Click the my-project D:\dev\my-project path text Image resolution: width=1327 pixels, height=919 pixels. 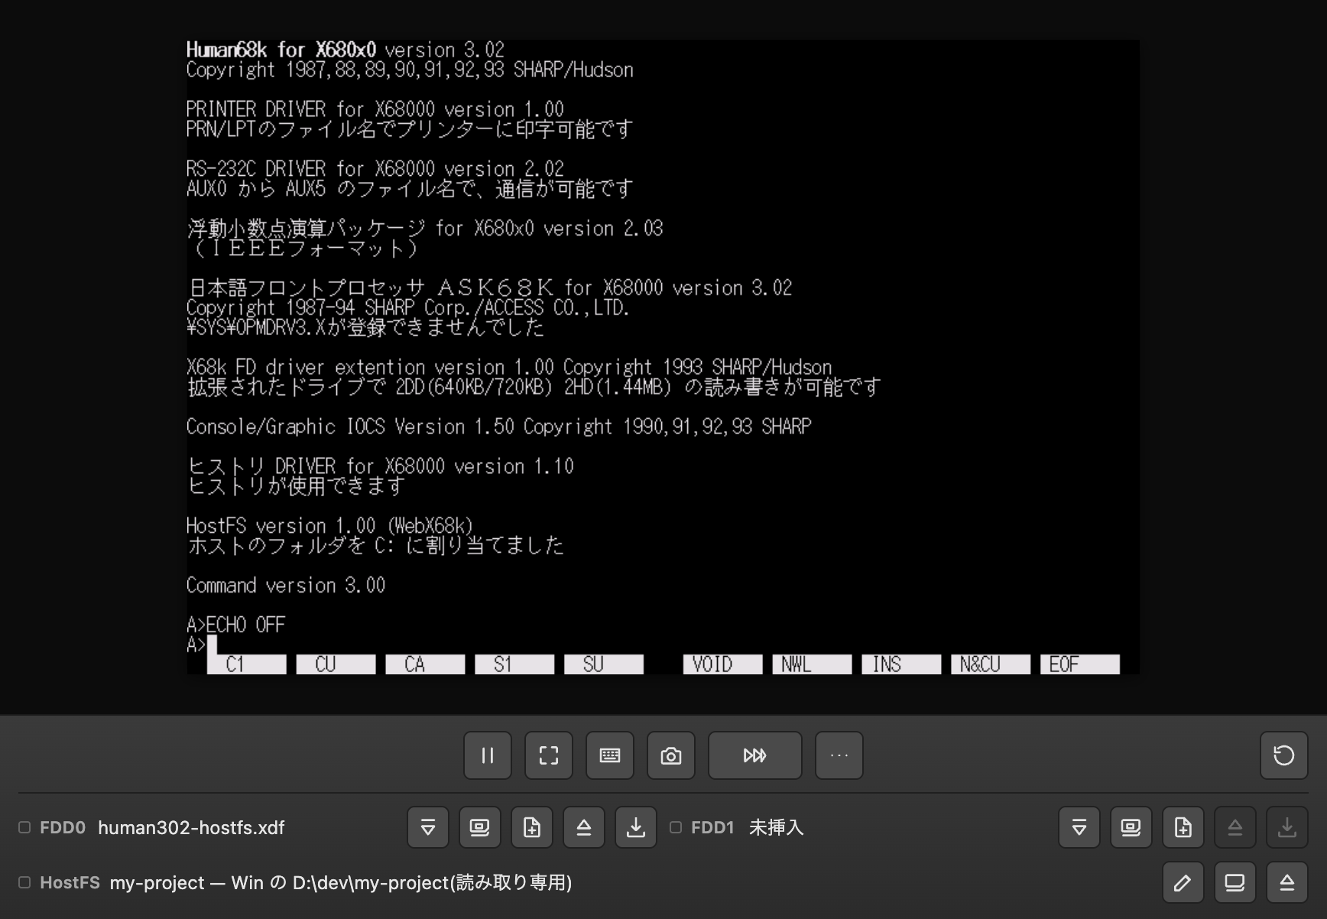341,882
